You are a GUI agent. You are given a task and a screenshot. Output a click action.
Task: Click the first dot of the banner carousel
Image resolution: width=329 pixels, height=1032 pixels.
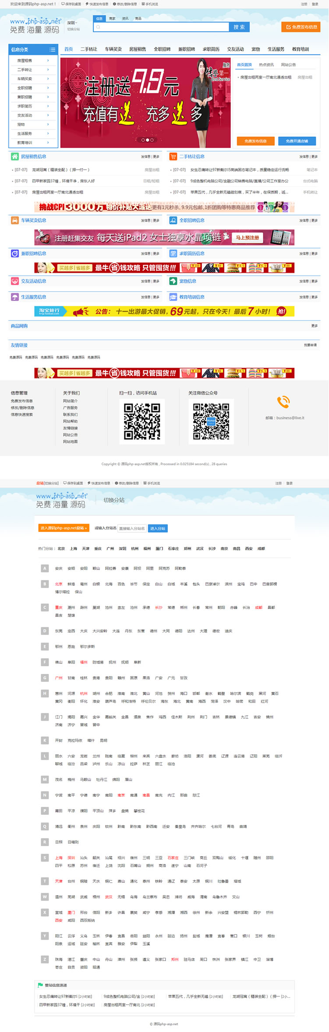(143, 140)
